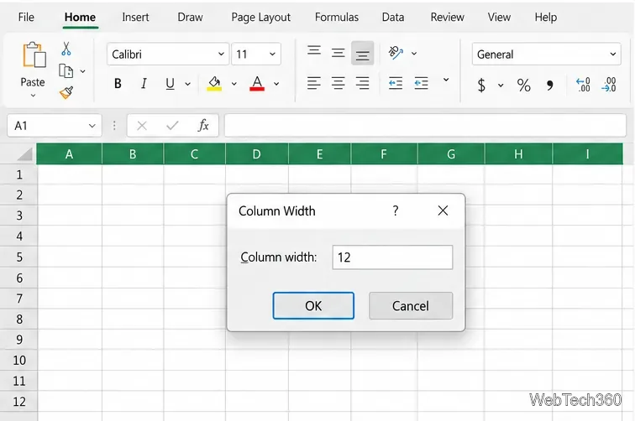Align text left
635x421 pixels.
(314, 83)
